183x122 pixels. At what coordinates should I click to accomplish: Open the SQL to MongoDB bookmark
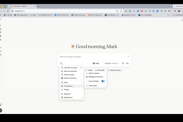click(145, 15)
